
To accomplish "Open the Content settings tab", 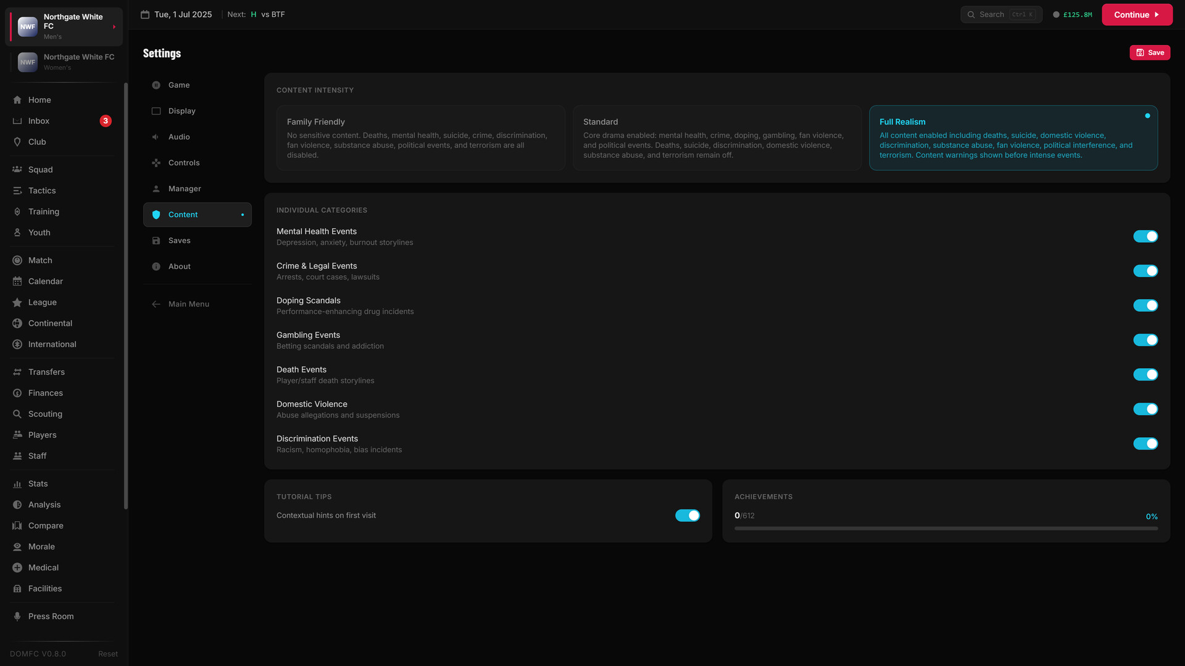I will 183,215.
